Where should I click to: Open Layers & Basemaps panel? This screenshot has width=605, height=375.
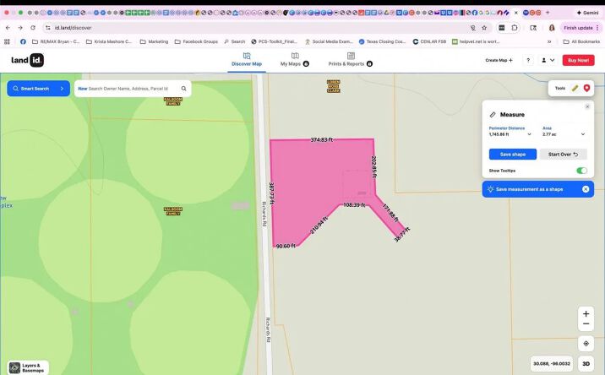pos(28,367)
